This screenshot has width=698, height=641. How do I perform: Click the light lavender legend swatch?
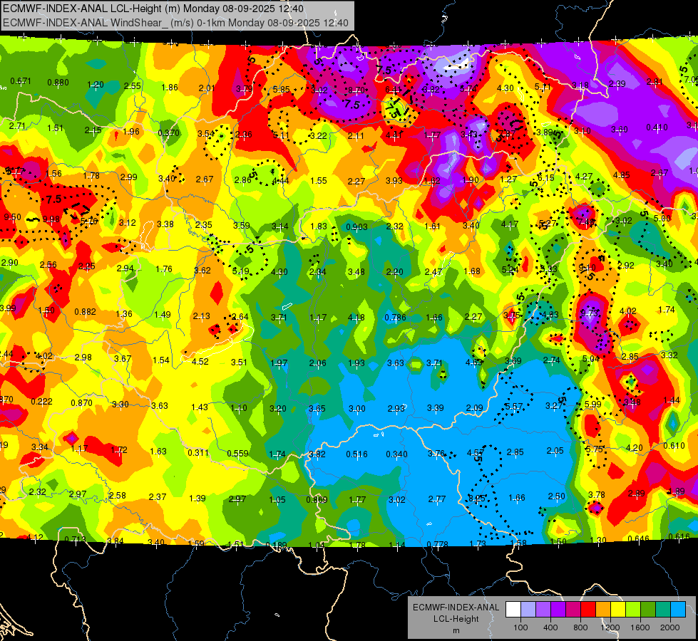pos(528,610)
